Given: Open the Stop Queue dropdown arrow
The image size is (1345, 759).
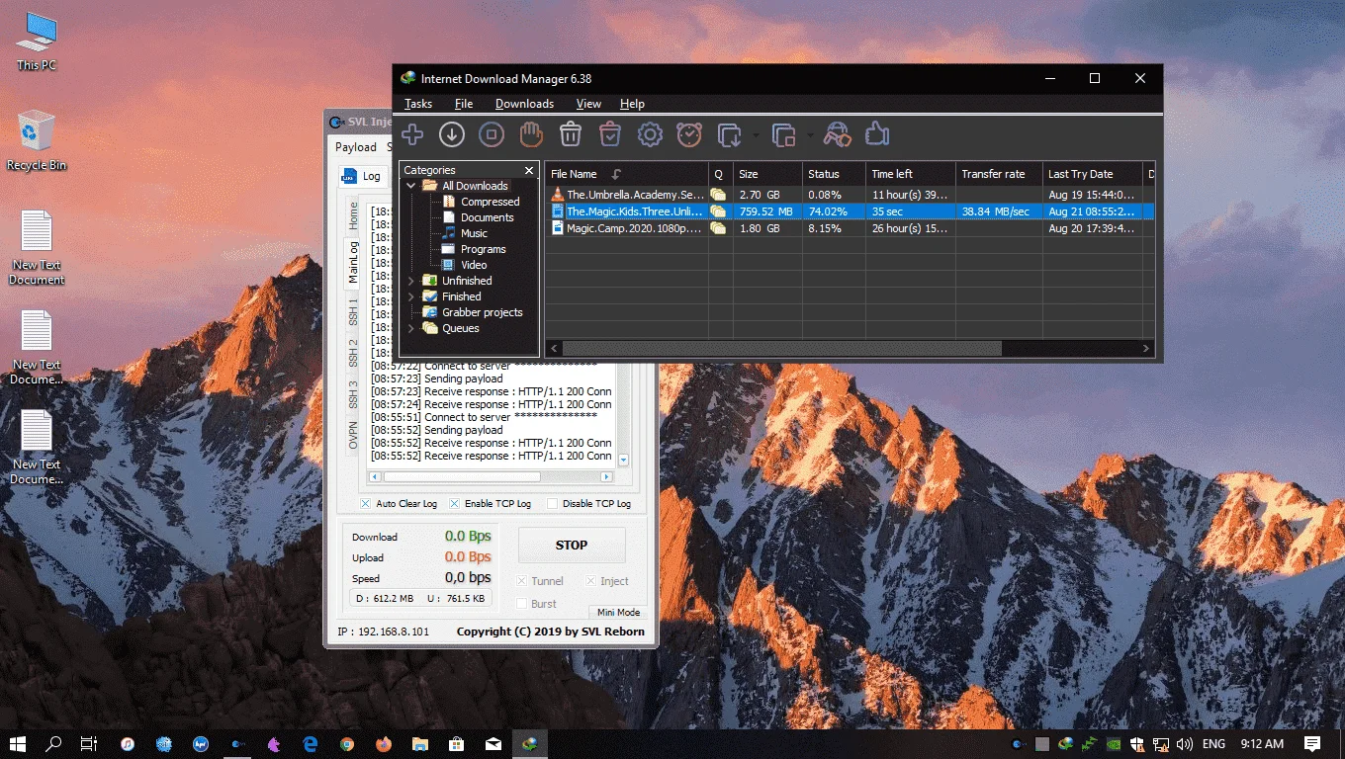Looking at the screenshot, I should (x=809, y=135).
